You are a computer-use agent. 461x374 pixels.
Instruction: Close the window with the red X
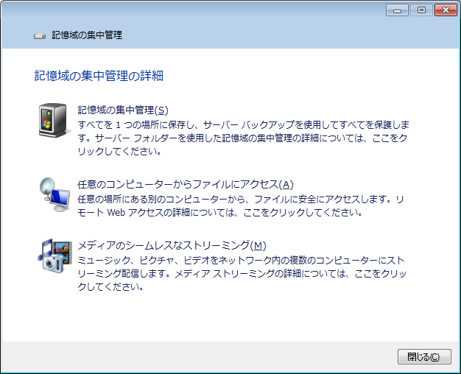446,10
